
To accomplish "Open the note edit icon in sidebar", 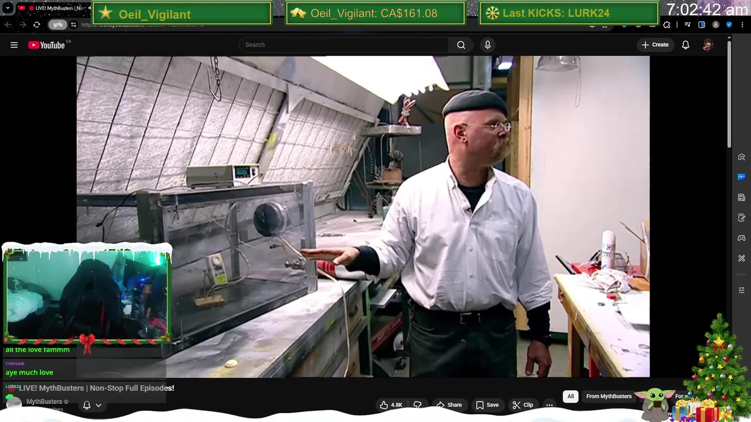I will click(742, 218).
